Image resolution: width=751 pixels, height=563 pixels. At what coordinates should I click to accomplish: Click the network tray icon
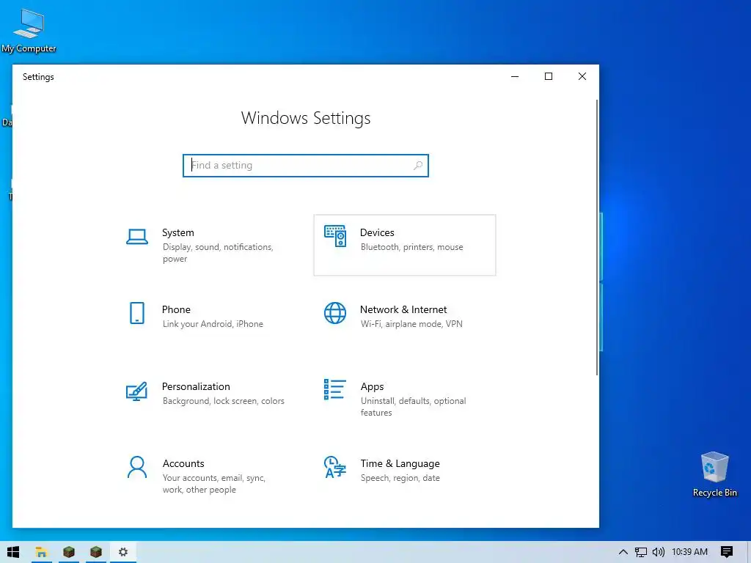tap(641, 552)
